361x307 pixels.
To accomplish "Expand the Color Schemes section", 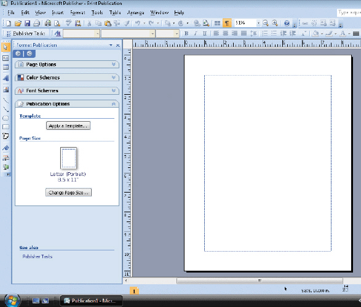I will tap(67, 78).
